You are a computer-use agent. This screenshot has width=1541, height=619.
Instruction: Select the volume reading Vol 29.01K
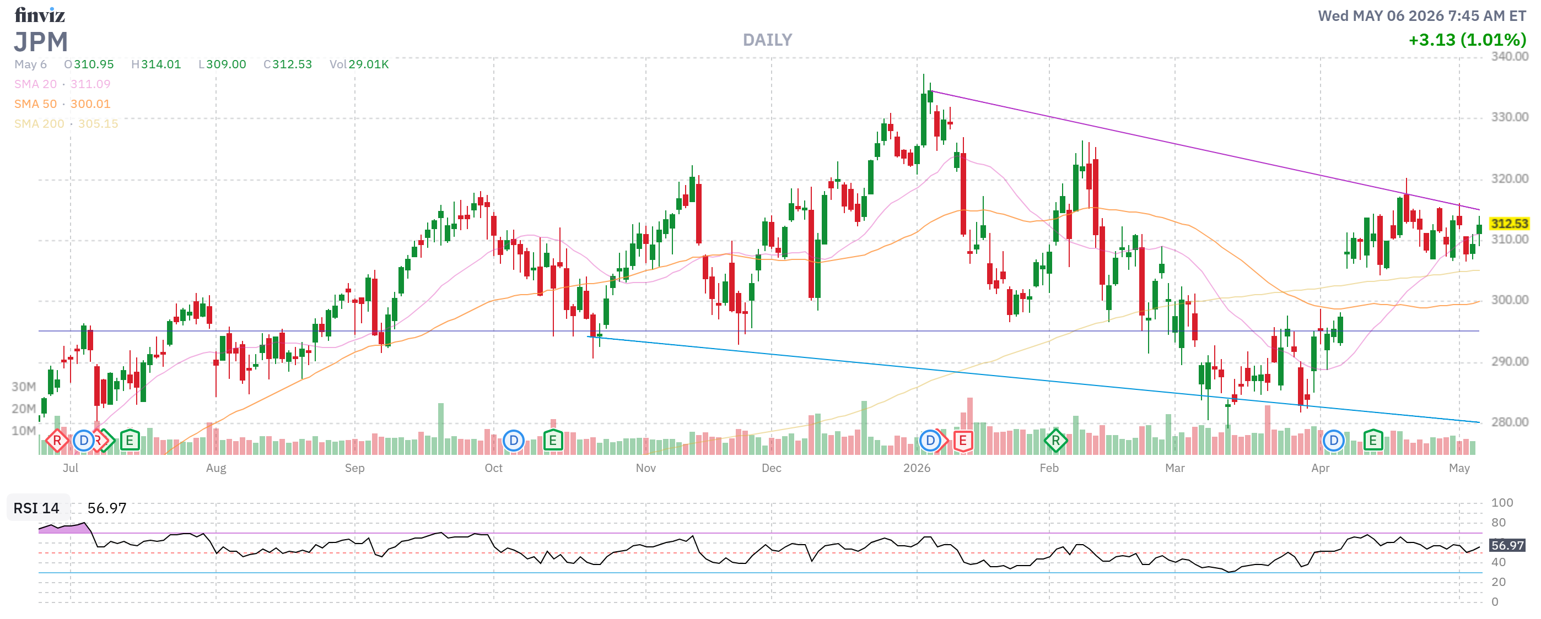359,64
